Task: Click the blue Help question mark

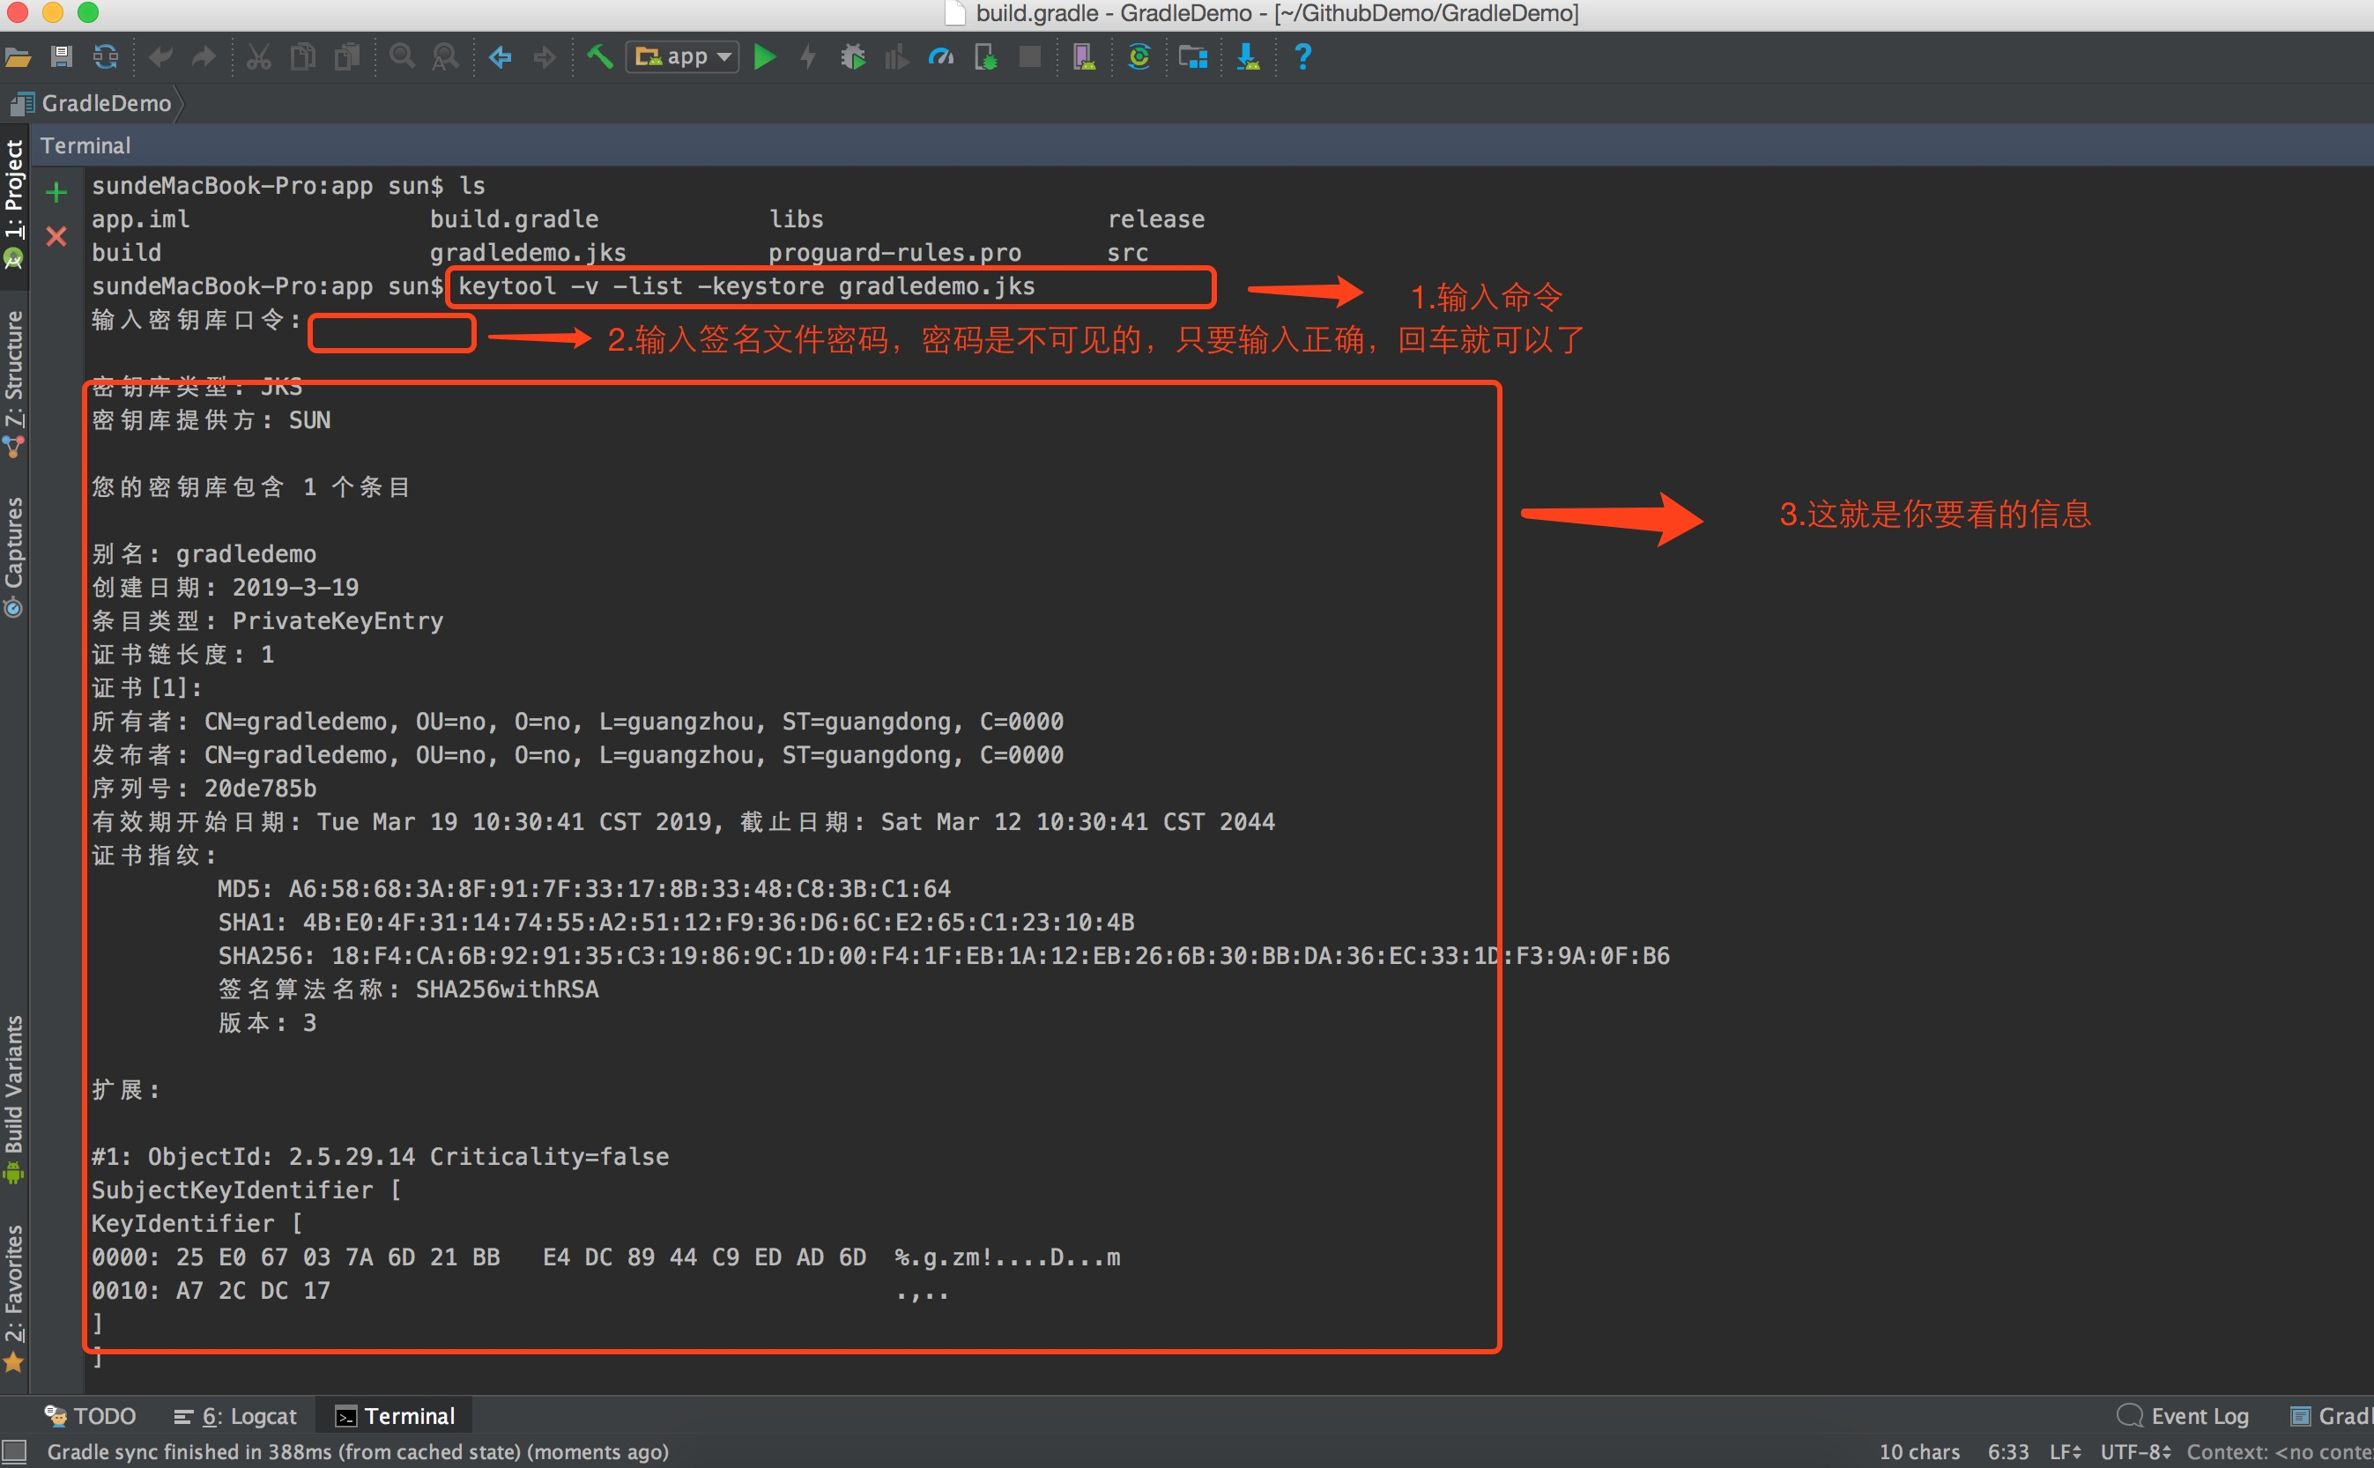Action: [x=1303, y=57]
